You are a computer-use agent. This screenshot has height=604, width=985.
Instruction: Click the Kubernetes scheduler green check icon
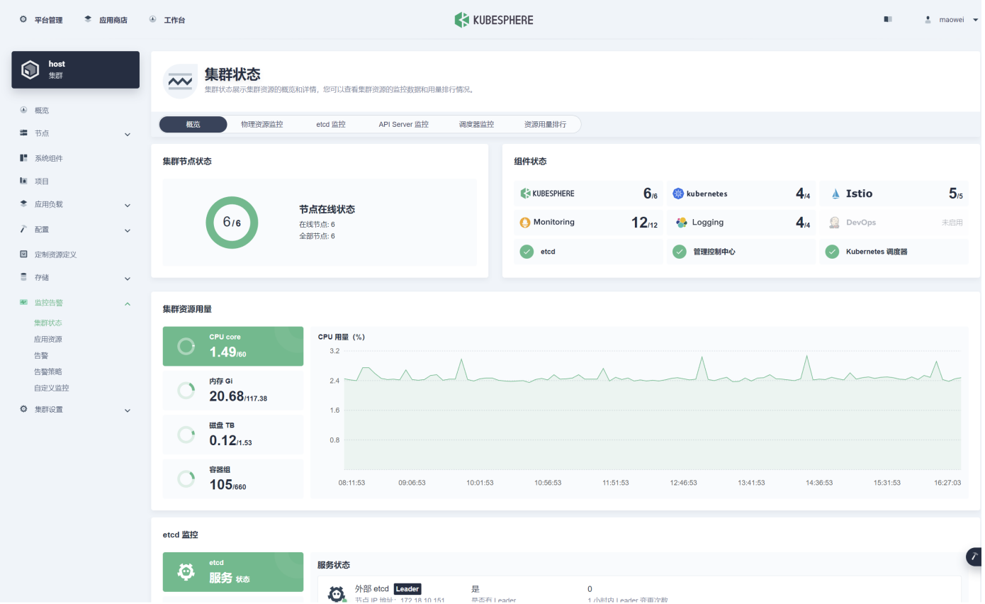click(833, 252)
